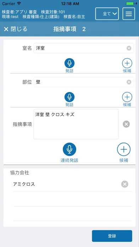Focus the 室名 input containing 洋室
The width and height of the screenshot is (139, 247).
click(84, 48)
